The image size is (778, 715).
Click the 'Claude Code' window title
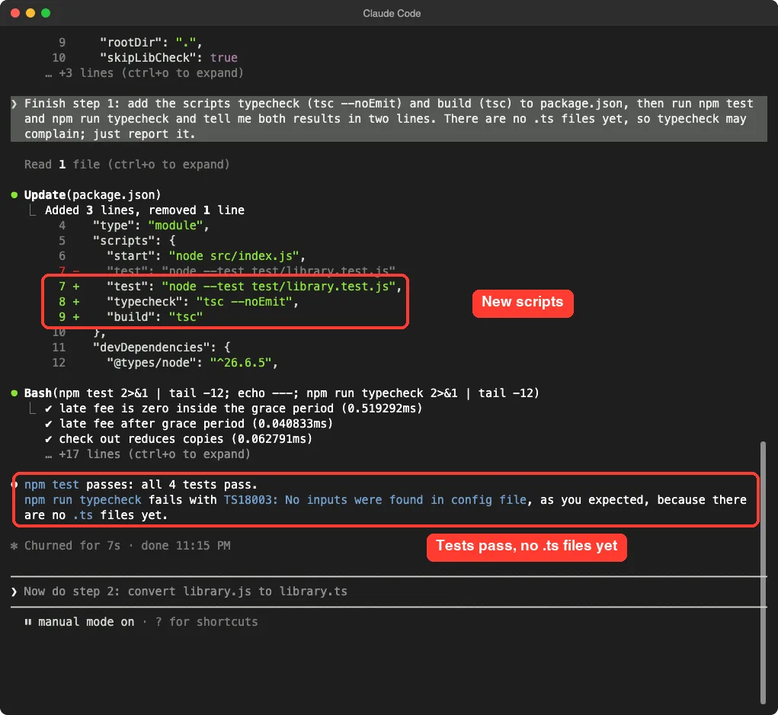(392, 14)
